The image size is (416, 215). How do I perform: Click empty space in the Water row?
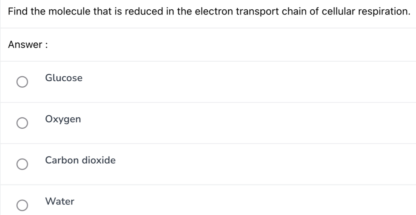(242, 202)
